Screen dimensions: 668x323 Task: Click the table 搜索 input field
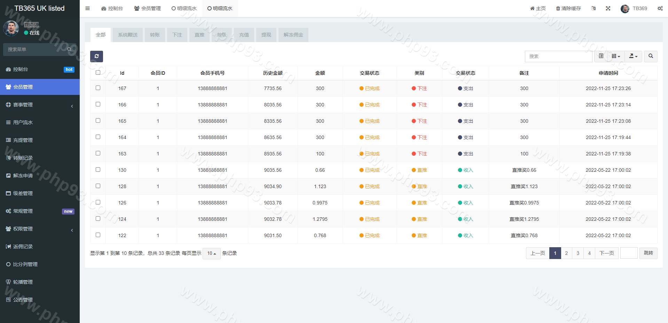(x=558, y=56)
